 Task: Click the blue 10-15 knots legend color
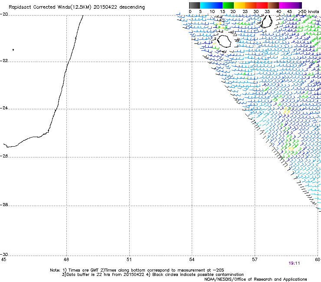217,5
